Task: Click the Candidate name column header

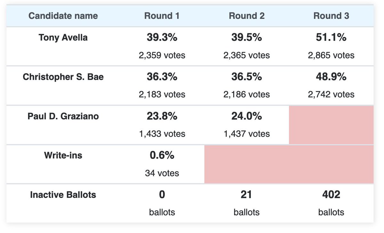Action: pos(63,16)
